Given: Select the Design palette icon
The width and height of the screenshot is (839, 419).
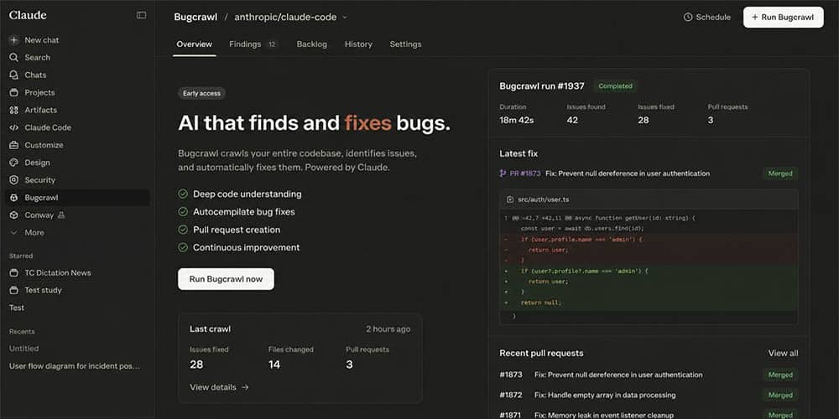Looking at the screenshot, I should click(13, 163).
